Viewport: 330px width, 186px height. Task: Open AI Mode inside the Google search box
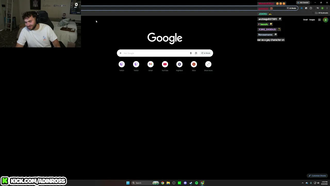point(206,53)
